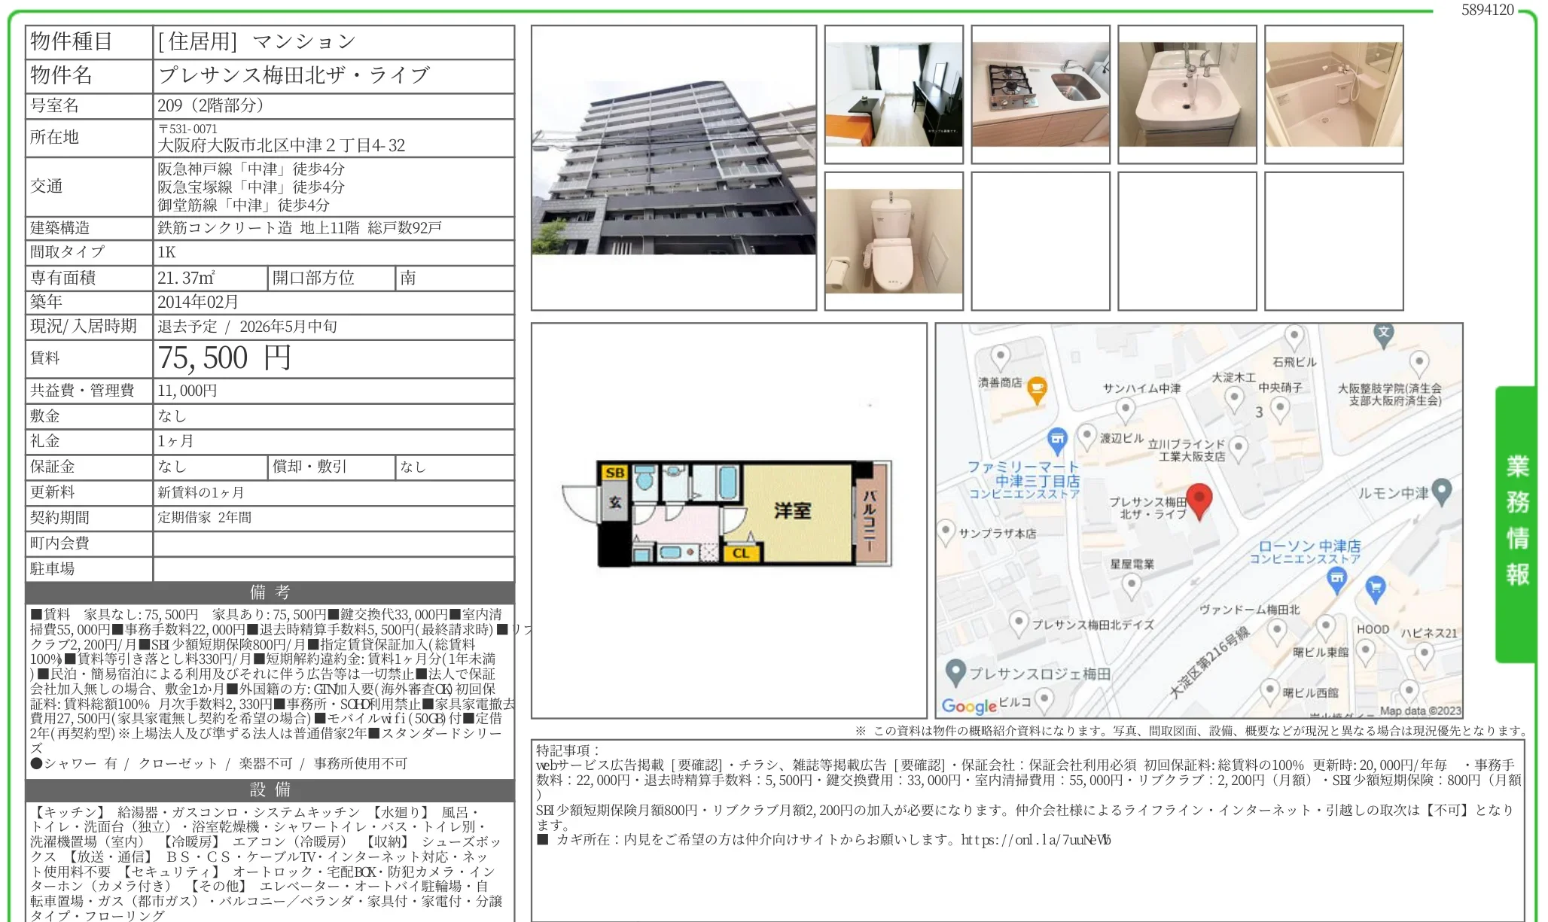Click the プレサンスロジェ梅田 map marker

click(955, 671)
